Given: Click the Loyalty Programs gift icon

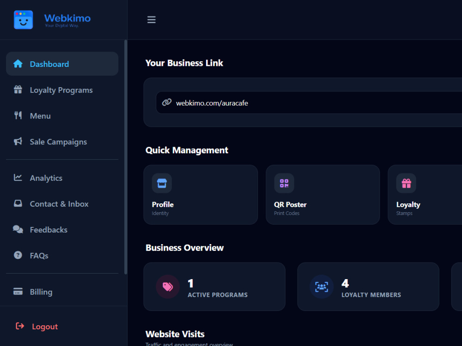Looking at the screenshot, I should pos(18,89).
